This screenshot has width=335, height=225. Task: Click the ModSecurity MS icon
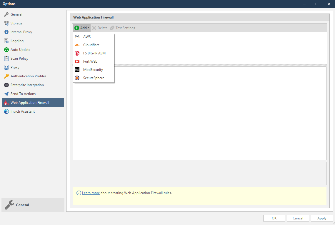(77, 69)
